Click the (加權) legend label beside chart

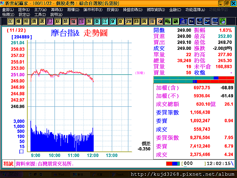(140, 73)
